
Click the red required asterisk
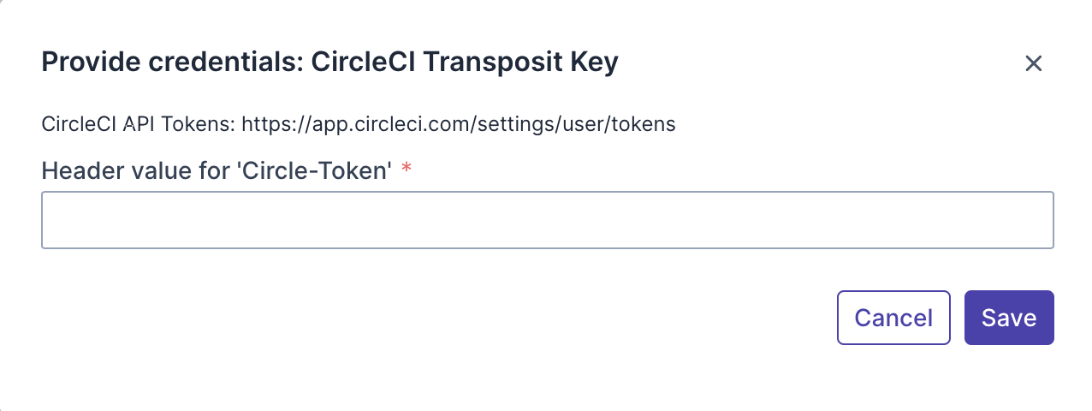pyautogui.click(x=407, y=170)
